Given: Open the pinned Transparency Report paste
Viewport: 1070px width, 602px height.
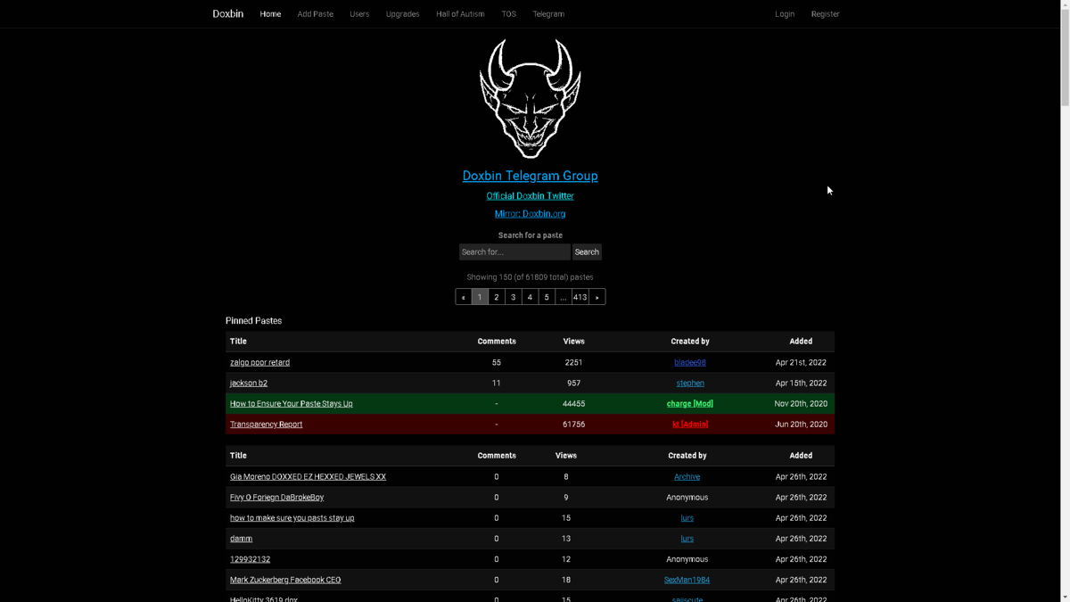Looking at the screenshot, I should click(266, 425).
